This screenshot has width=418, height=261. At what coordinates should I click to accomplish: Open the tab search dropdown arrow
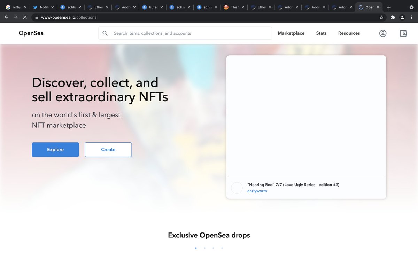[411, 7]
